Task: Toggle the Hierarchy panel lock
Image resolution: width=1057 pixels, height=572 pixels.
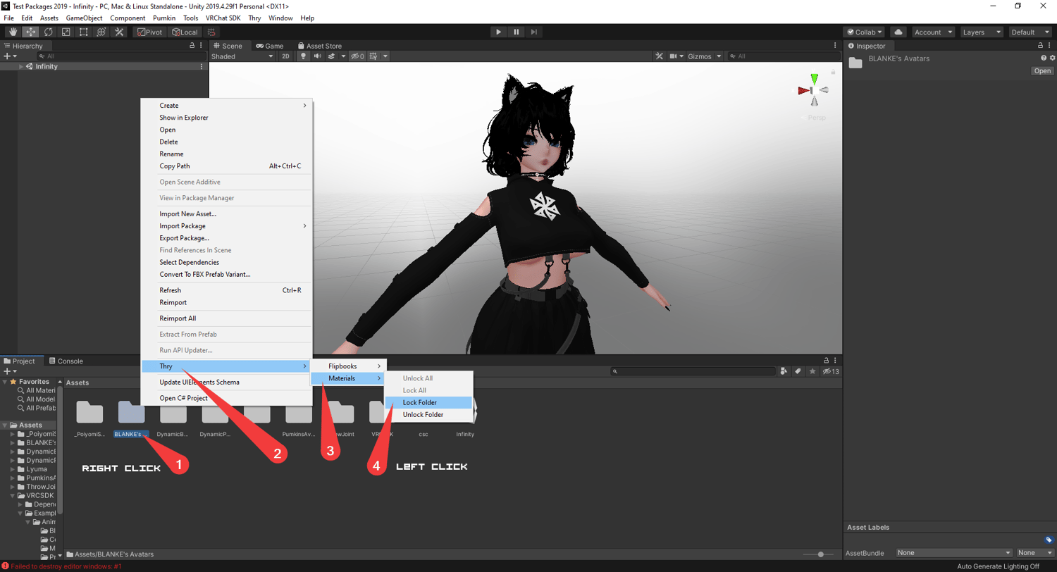Action: tap(192, 45)
